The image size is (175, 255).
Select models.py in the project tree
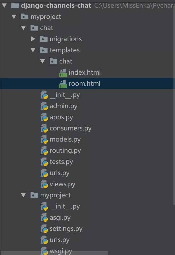point(65,140)
